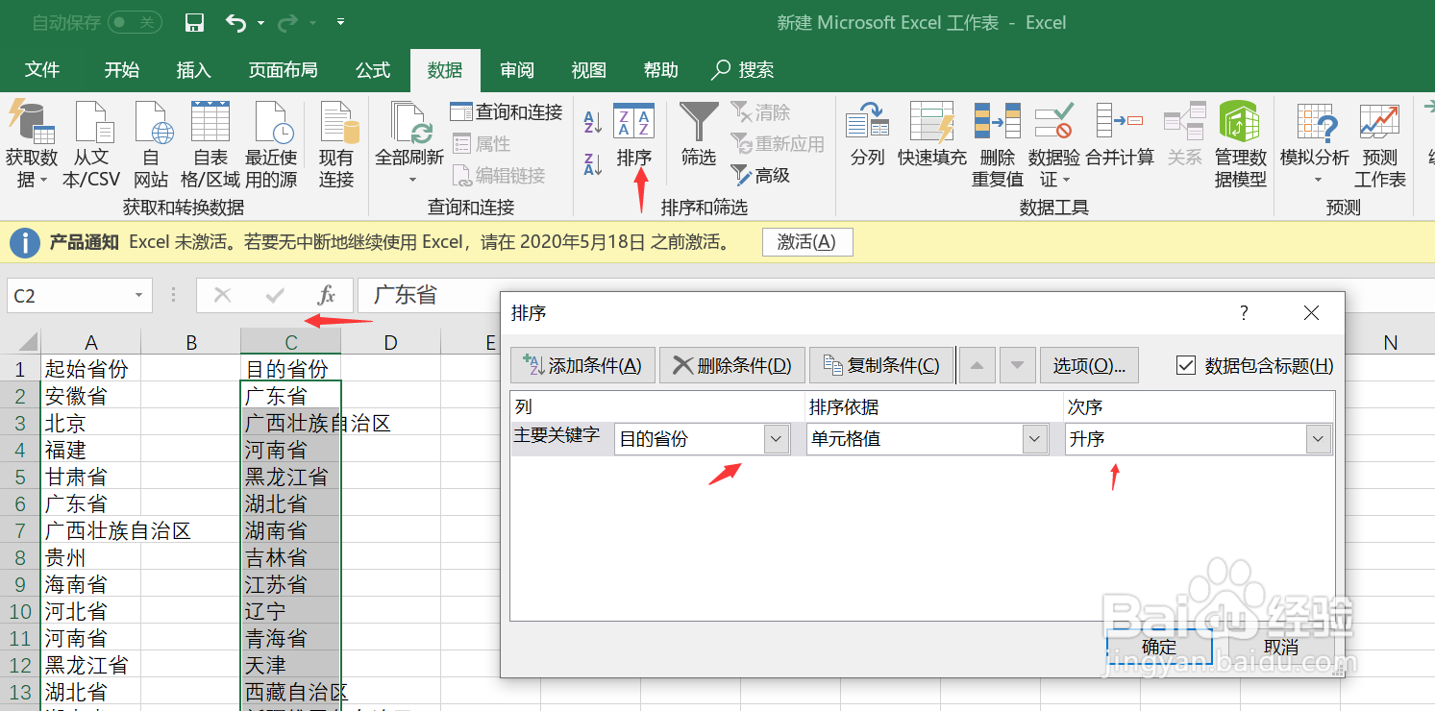Open the 帮助 ribbon tab
This screenshot has width=1435, height=711.
661,70
